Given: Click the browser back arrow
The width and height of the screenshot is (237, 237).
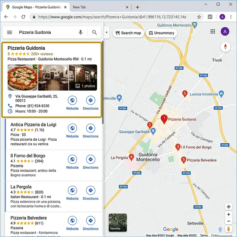Looking at the screenshot, I should pos(6,17).
